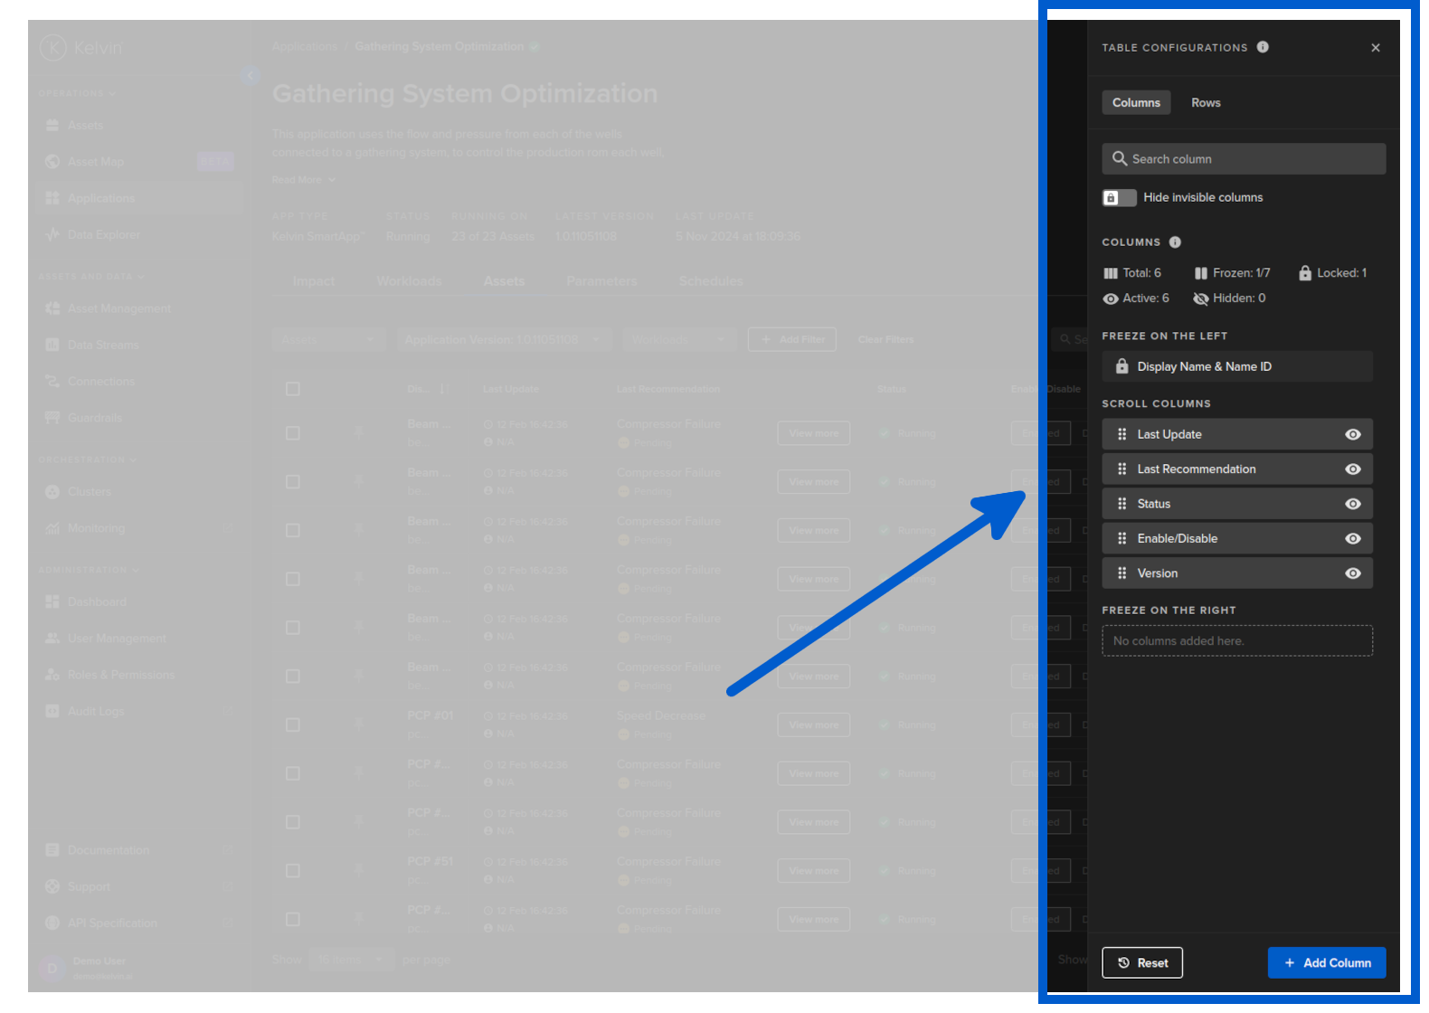The image size is (1429, 1013).
Task: Toggle the Hide invisible columns switch
Action: [x=1119, y=198]
